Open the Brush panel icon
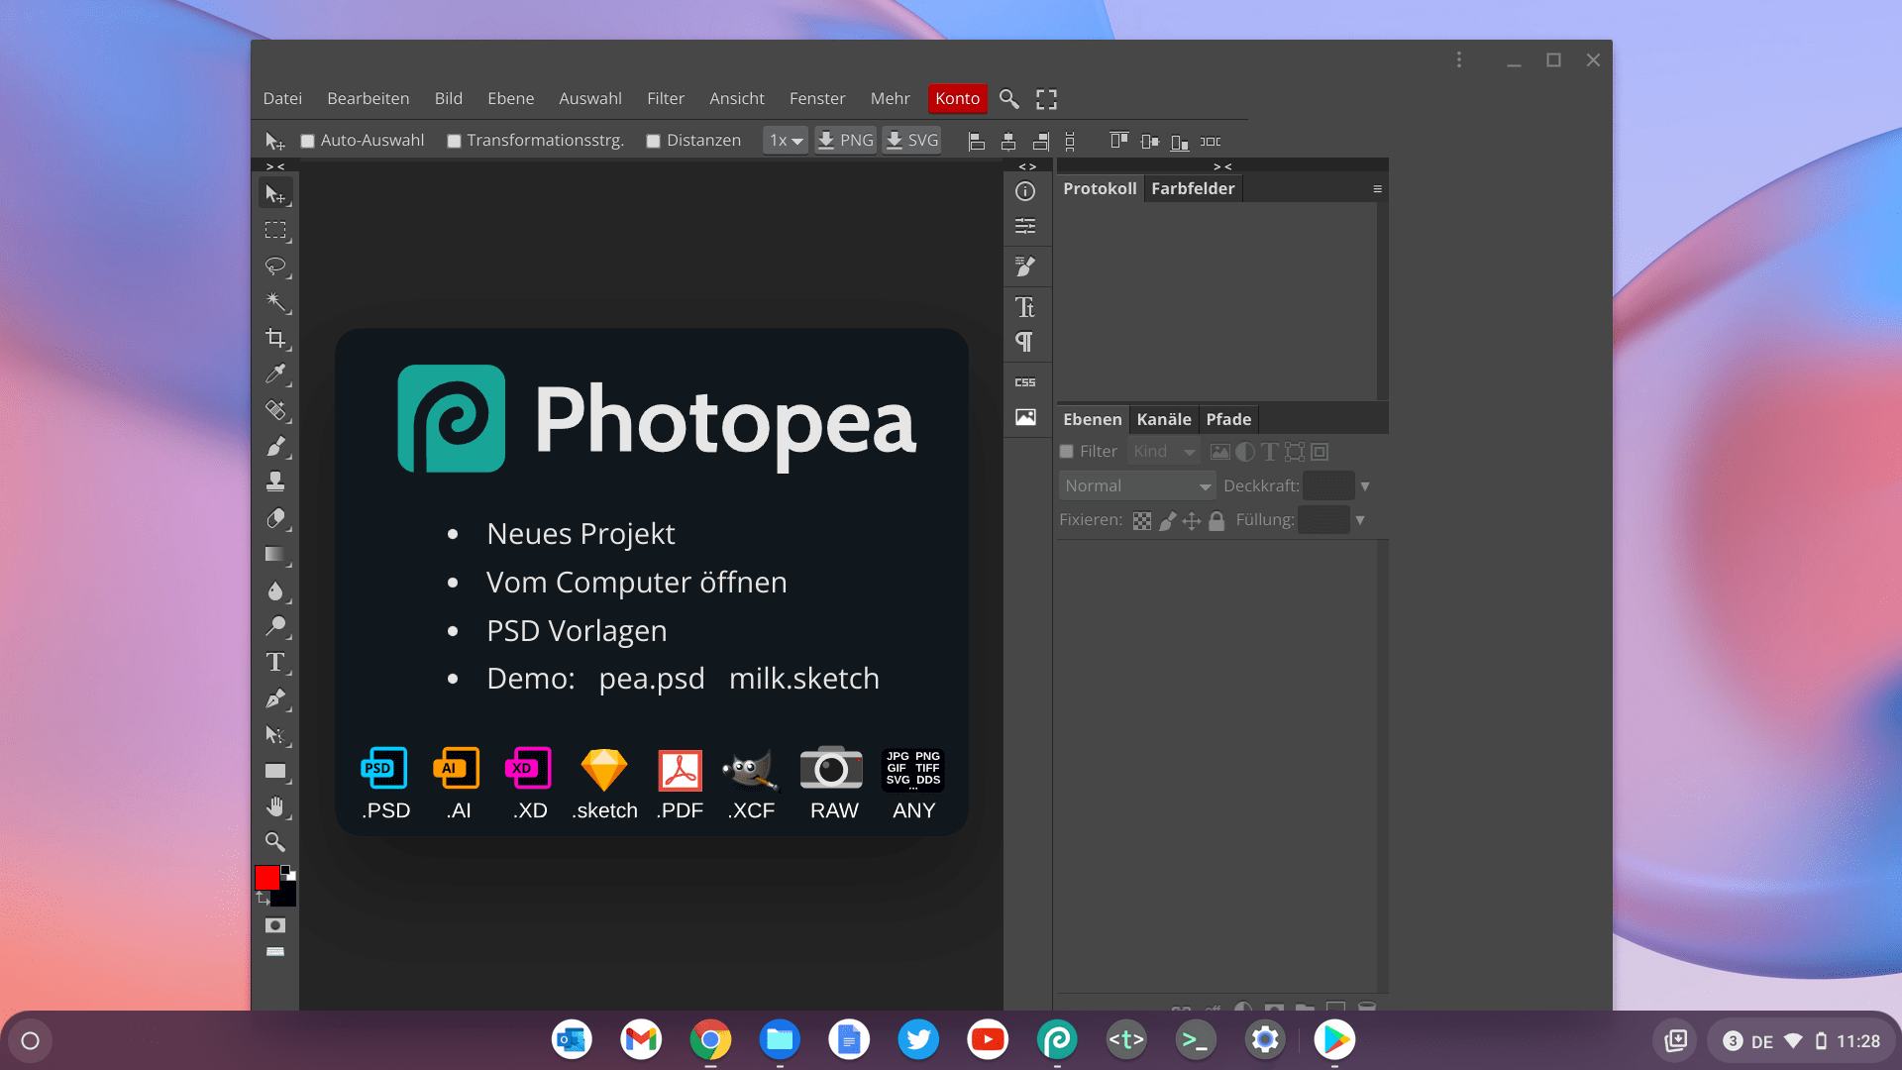 [x=1025, y=267]
